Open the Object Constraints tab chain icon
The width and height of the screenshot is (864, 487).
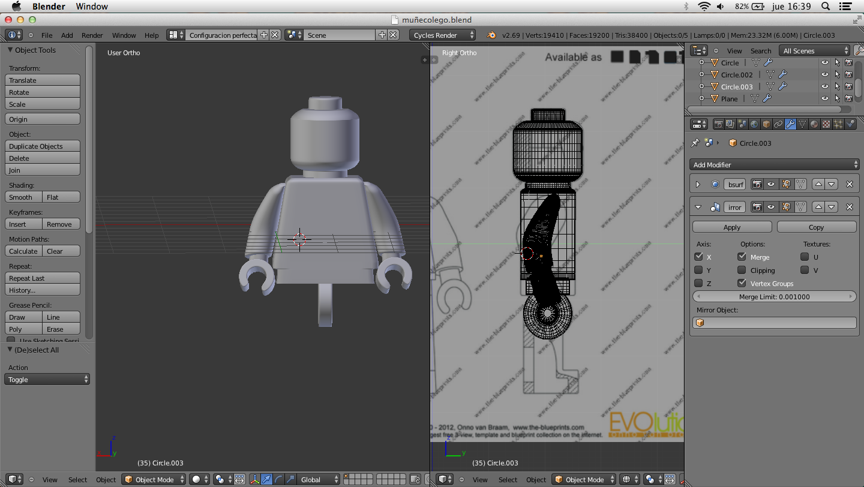coord(778,124)
